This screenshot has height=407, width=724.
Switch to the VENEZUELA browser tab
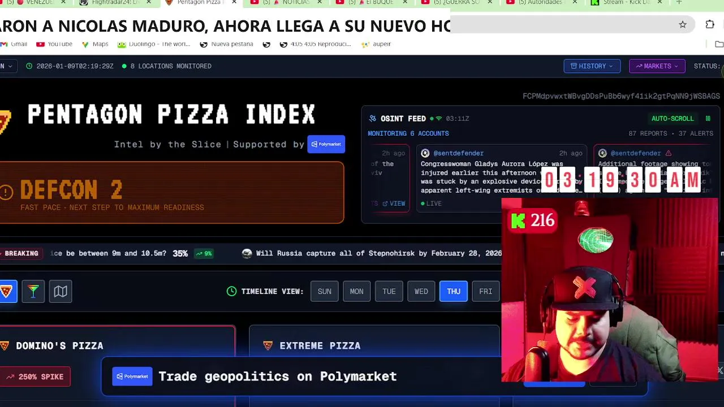click(x=35, y=2)
